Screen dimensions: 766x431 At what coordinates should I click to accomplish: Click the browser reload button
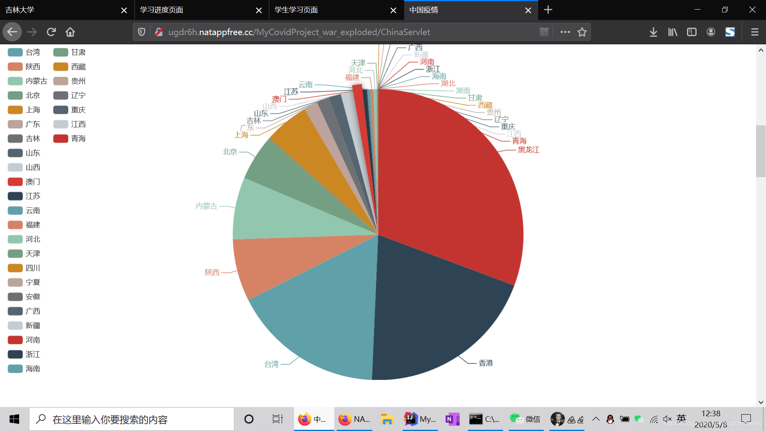coord(51,32)
